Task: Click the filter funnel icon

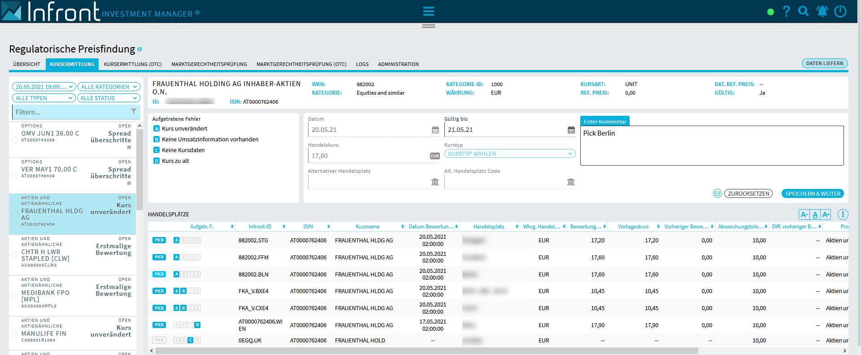Action: coord(133,111)
